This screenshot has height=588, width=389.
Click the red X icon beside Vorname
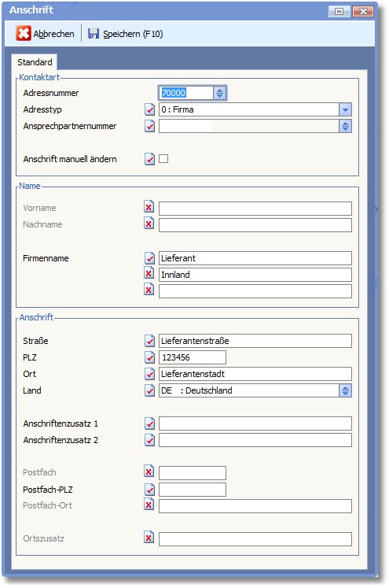click(149, 206)
